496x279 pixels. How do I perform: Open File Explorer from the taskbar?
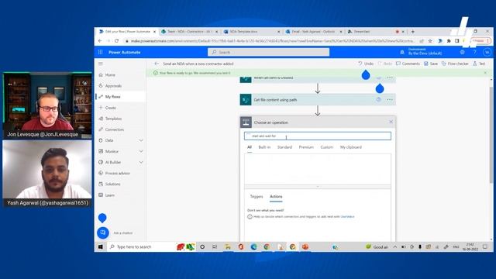tap(228, 246)
